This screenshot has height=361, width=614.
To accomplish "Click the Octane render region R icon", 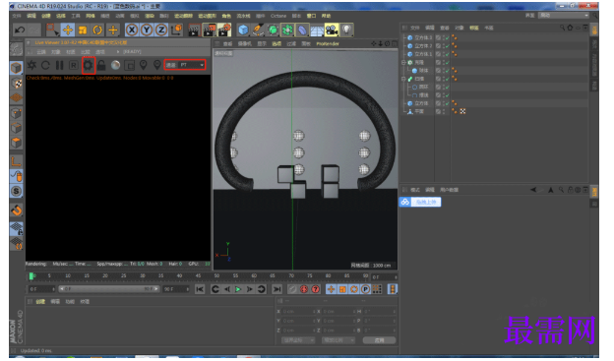I will [x=73, y=65].
